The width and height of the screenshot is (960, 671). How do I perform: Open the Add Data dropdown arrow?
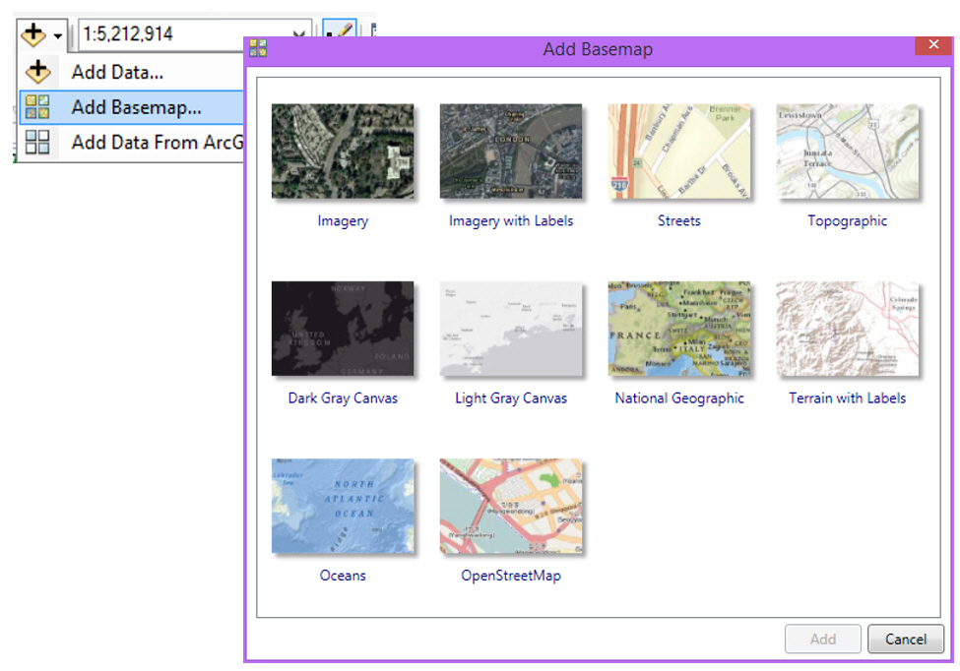(x=58, y=36)
